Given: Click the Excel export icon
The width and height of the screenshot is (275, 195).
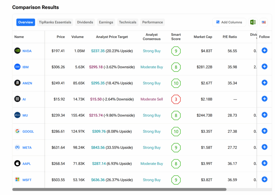Looking at the screenshot, I should tap(253, 22).
